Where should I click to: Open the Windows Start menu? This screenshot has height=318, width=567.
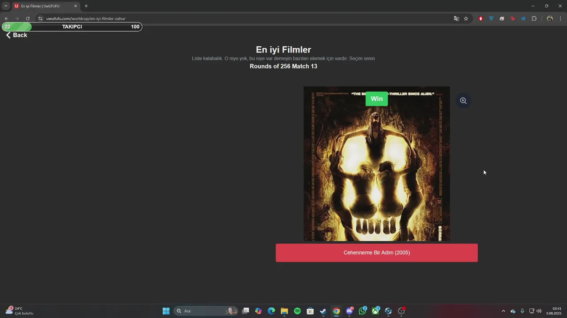[166, 311]
